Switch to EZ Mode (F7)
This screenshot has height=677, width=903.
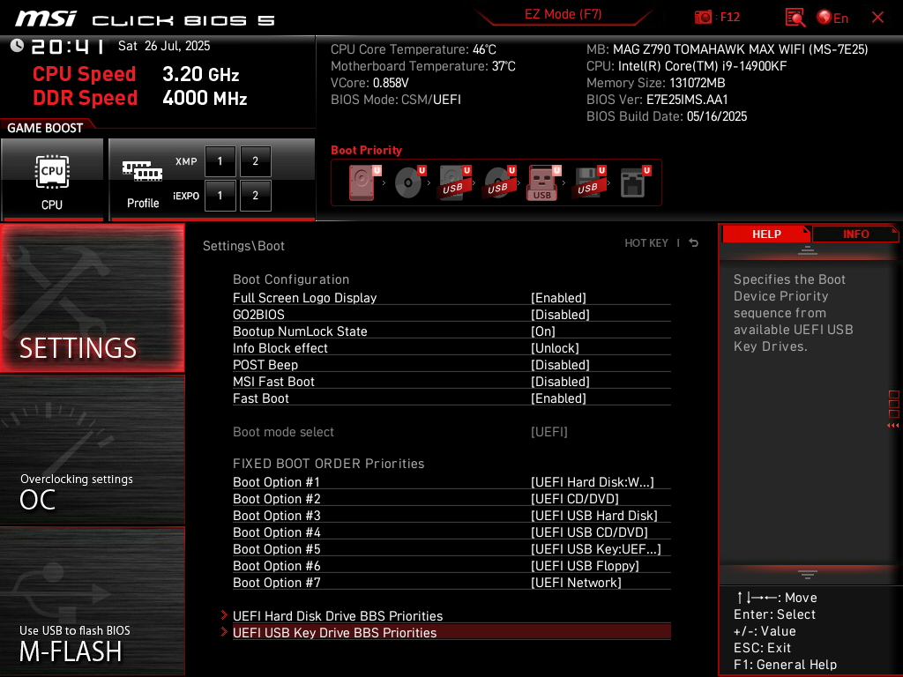coord(563,14)
